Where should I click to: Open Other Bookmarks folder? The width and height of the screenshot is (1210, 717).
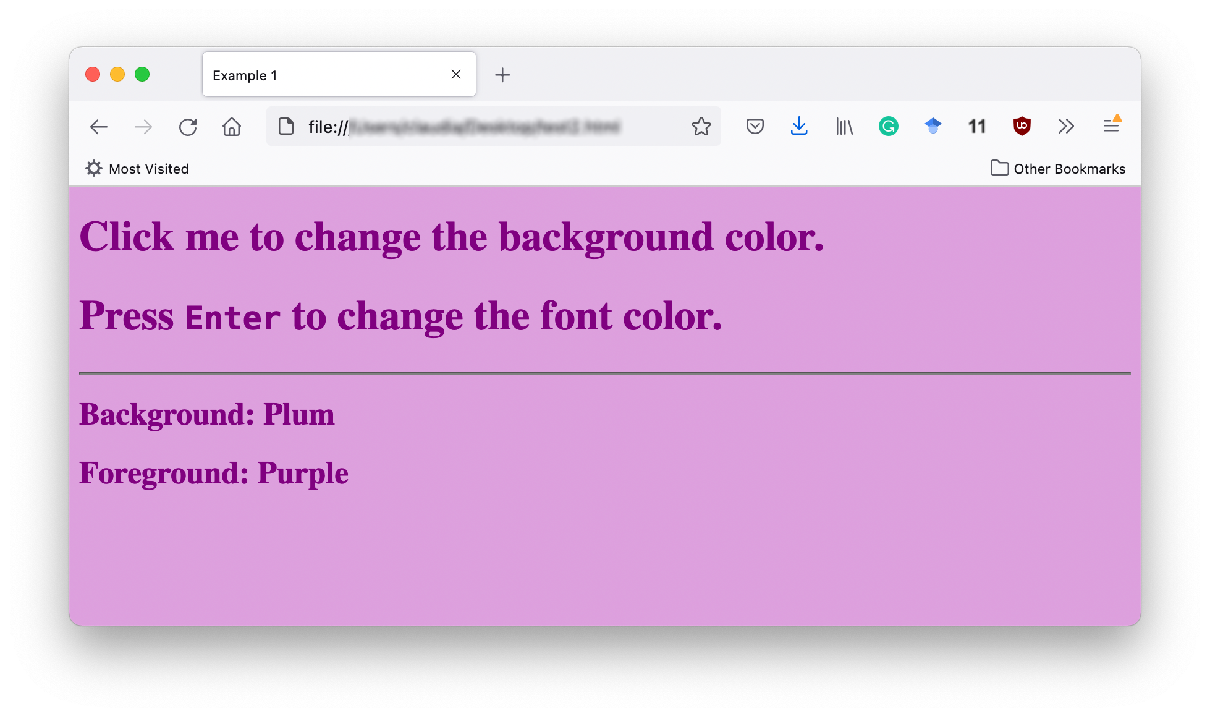tap(1058, 169)
